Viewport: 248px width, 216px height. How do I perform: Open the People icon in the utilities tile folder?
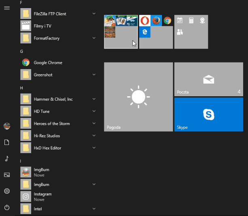(180, 32)
